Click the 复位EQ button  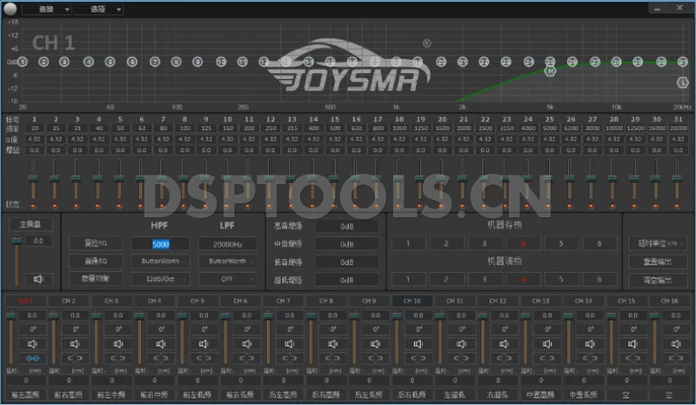tap(96, 243)
